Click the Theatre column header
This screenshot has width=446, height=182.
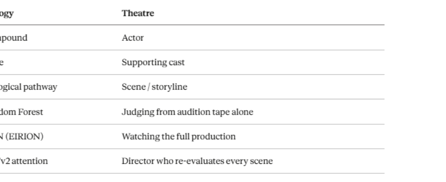tap(138, 14)
